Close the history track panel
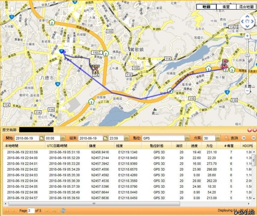The height and width of the screenshot is (216, 257). (255, 130)
